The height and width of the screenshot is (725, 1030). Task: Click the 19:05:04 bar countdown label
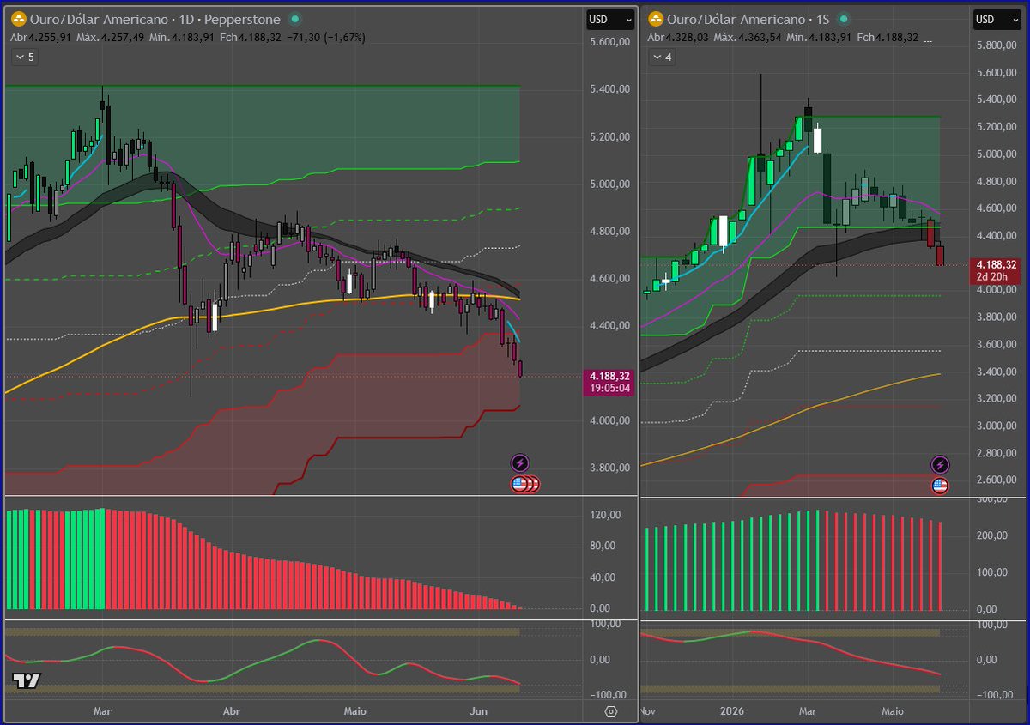click(x=609, y=388)
